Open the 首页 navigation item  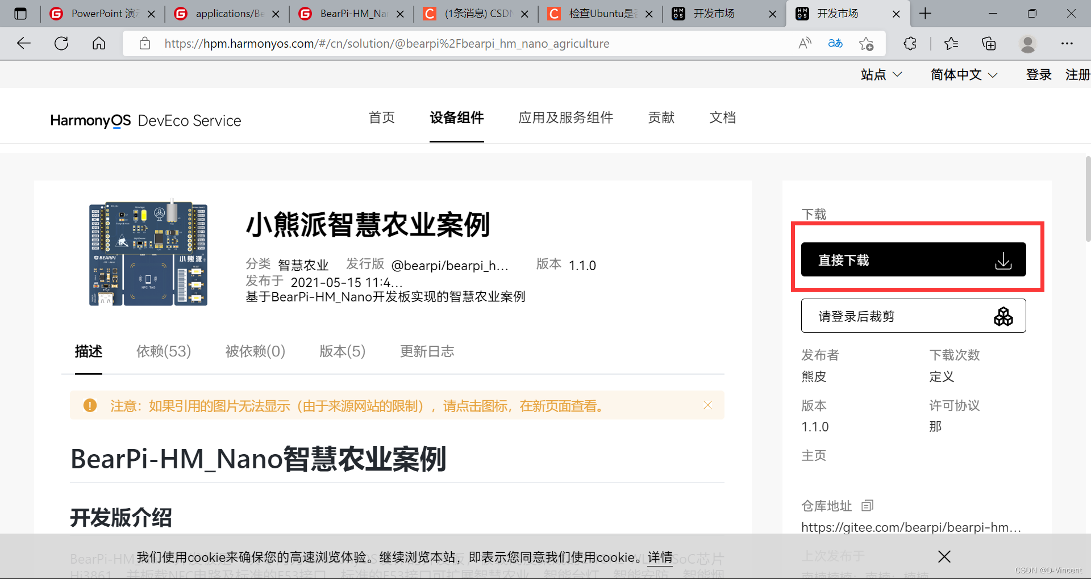[382, 118]
